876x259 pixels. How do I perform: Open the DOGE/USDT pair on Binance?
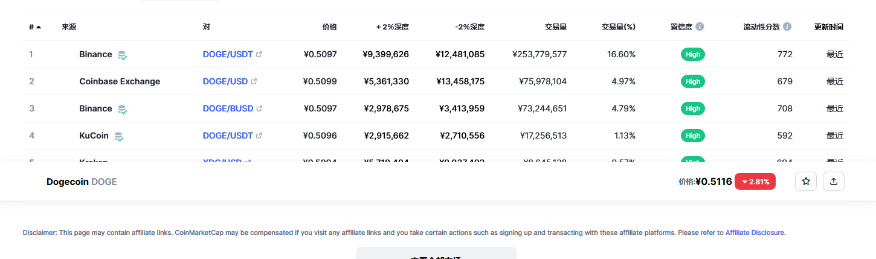[228, 54]
